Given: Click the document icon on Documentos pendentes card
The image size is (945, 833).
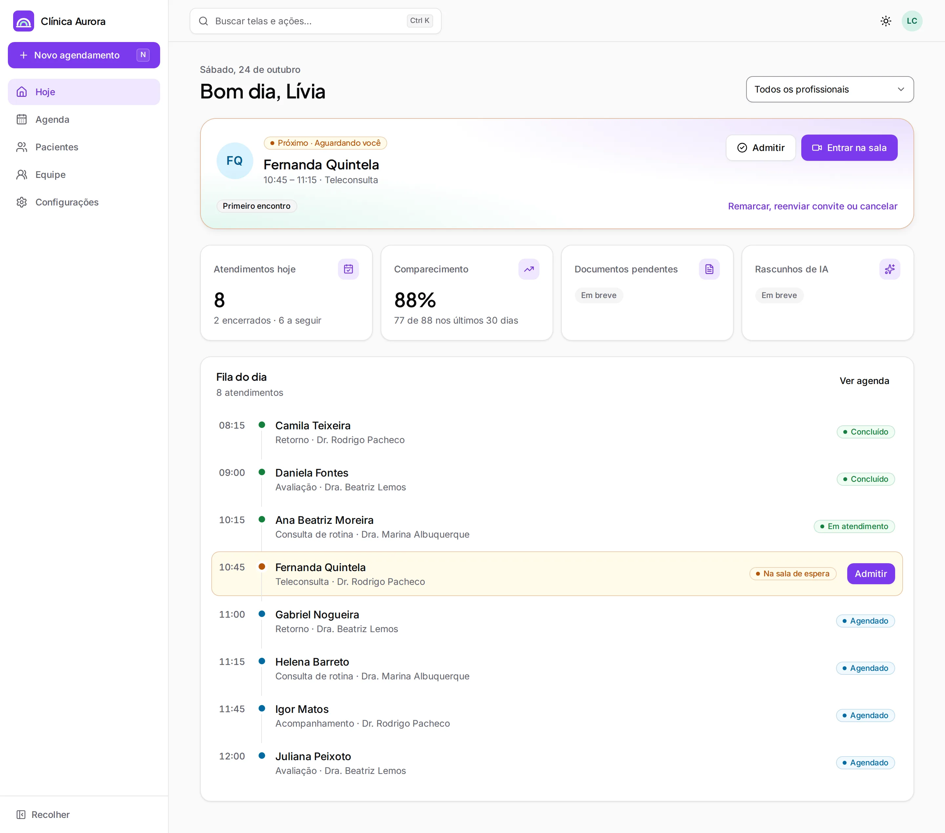Looking at the screenshot, I should 709,269.
